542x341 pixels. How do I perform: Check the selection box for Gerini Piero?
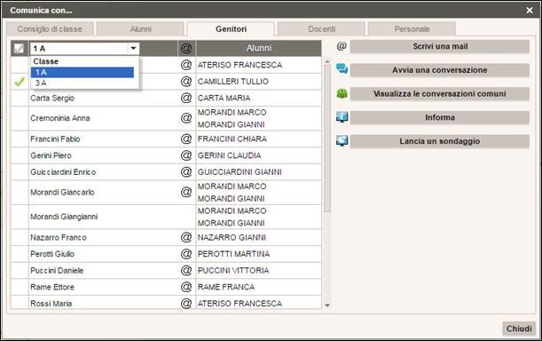(20, 155)
